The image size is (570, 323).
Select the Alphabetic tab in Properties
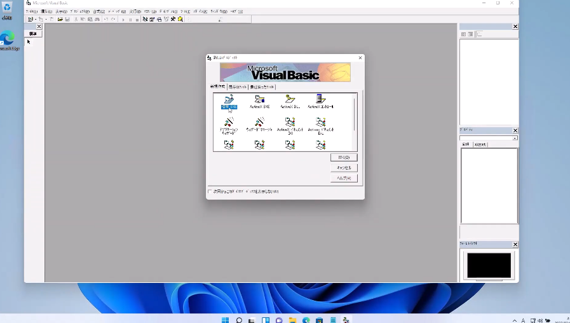coord(466,144)
